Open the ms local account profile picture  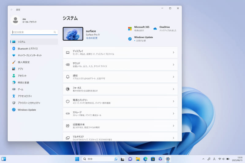[15, 20]
